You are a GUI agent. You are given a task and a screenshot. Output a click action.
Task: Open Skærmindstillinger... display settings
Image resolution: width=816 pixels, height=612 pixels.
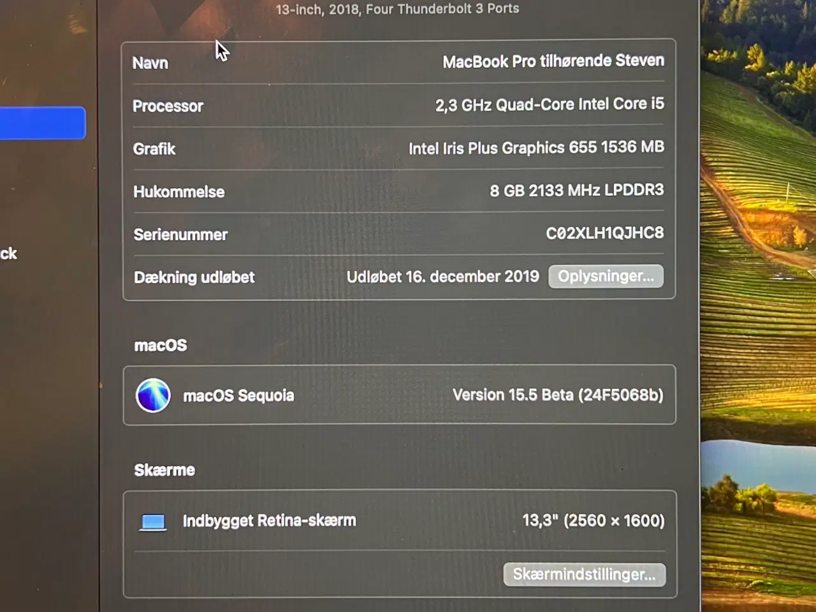(x=585, y=574)
